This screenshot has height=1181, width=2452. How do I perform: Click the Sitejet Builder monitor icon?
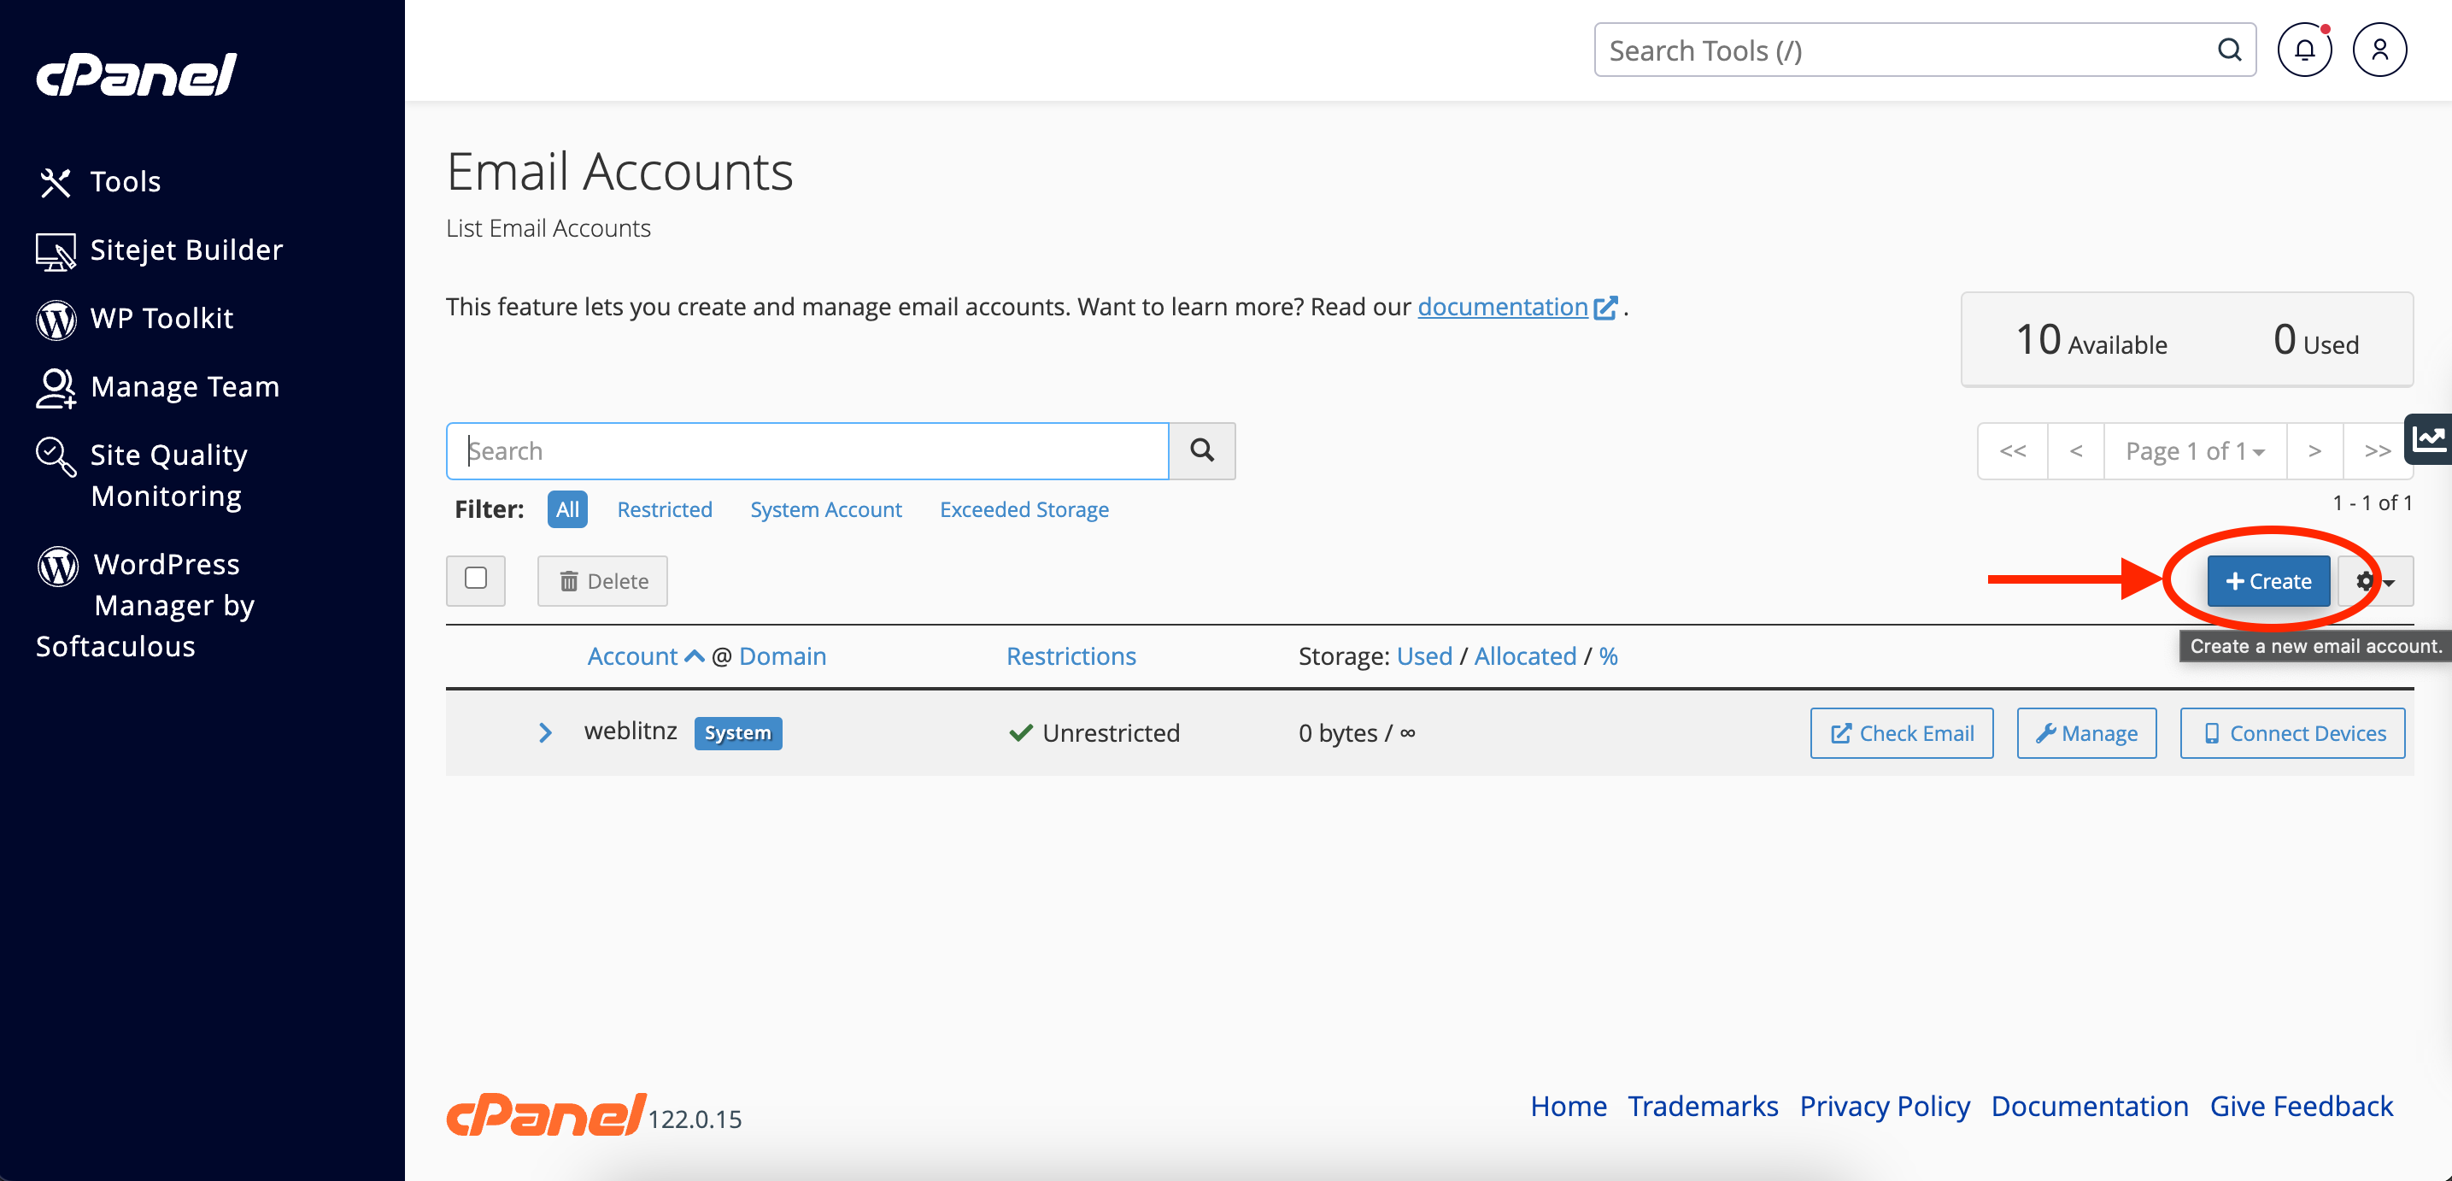pos(56,251)
